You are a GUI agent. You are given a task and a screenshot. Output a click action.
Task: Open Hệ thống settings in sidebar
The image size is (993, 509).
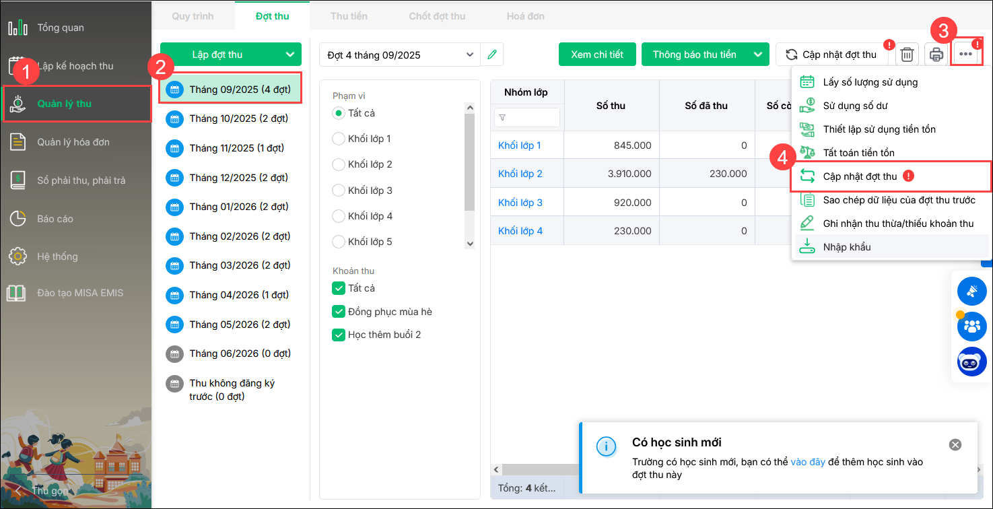(57, 257)
